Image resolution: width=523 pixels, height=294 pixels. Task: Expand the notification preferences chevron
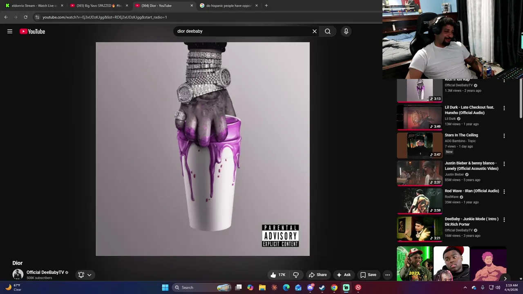click(89, 275)
